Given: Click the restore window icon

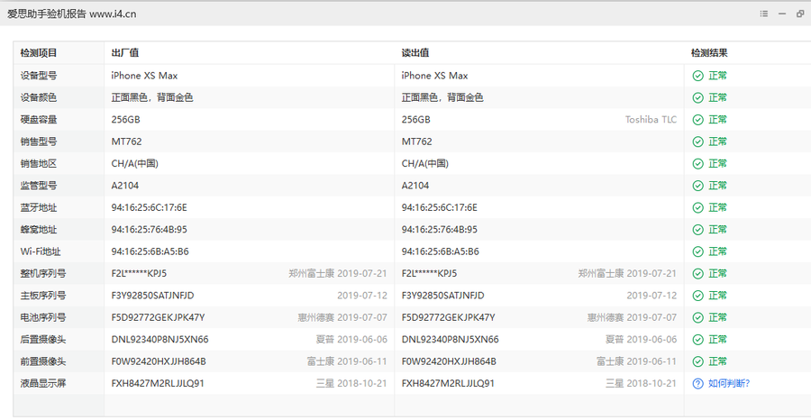Looking at the screenshot, I should 799,14.
